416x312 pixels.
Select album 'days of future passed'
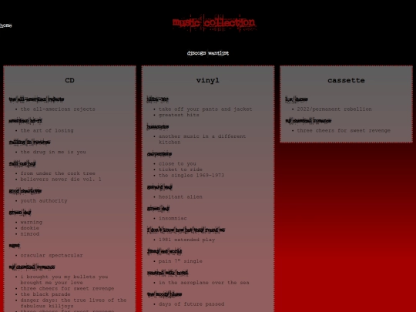coord(191,304)
